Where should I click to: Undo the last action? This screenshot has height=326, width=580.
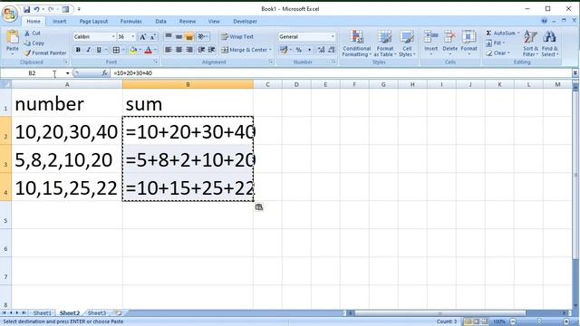coord(36,9)
